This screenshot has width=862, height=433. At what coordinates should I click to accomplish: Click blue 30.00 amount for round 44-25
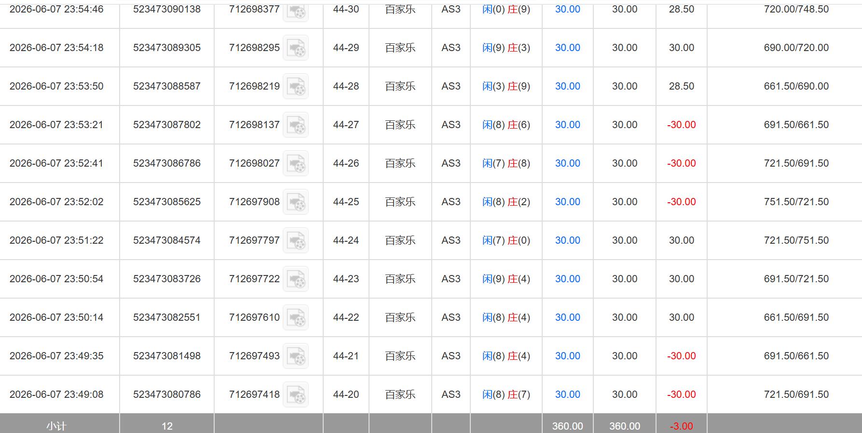[x=568, y=202]
